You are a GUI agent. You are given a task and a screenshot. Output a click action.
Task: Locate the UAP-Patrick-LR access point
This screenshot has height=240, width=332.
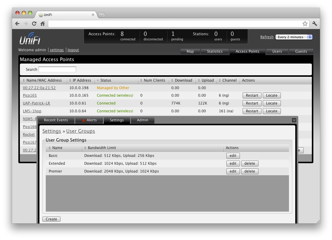point(272,103)
